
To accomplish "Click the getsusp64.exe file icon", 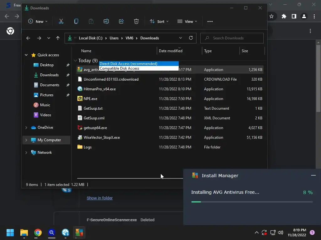I will click(80, 128).
